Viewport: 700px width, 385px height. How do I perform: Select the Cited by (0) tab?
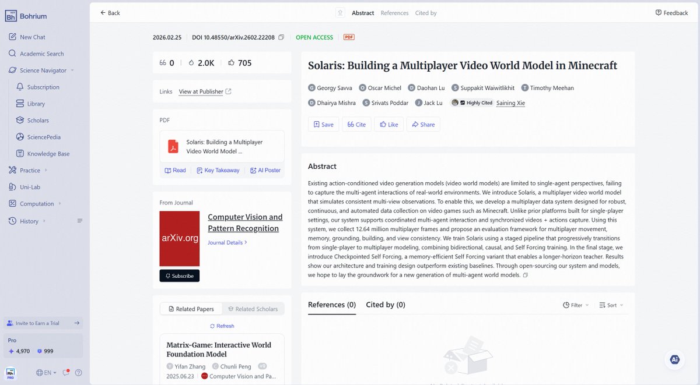tap(386, 305)
